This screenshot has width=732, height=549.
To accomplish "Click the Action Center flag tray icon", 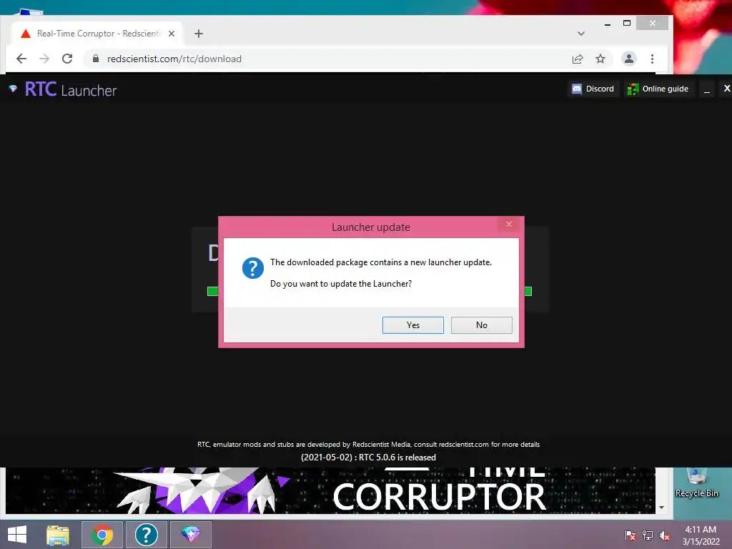I will (x=630, y=535).
